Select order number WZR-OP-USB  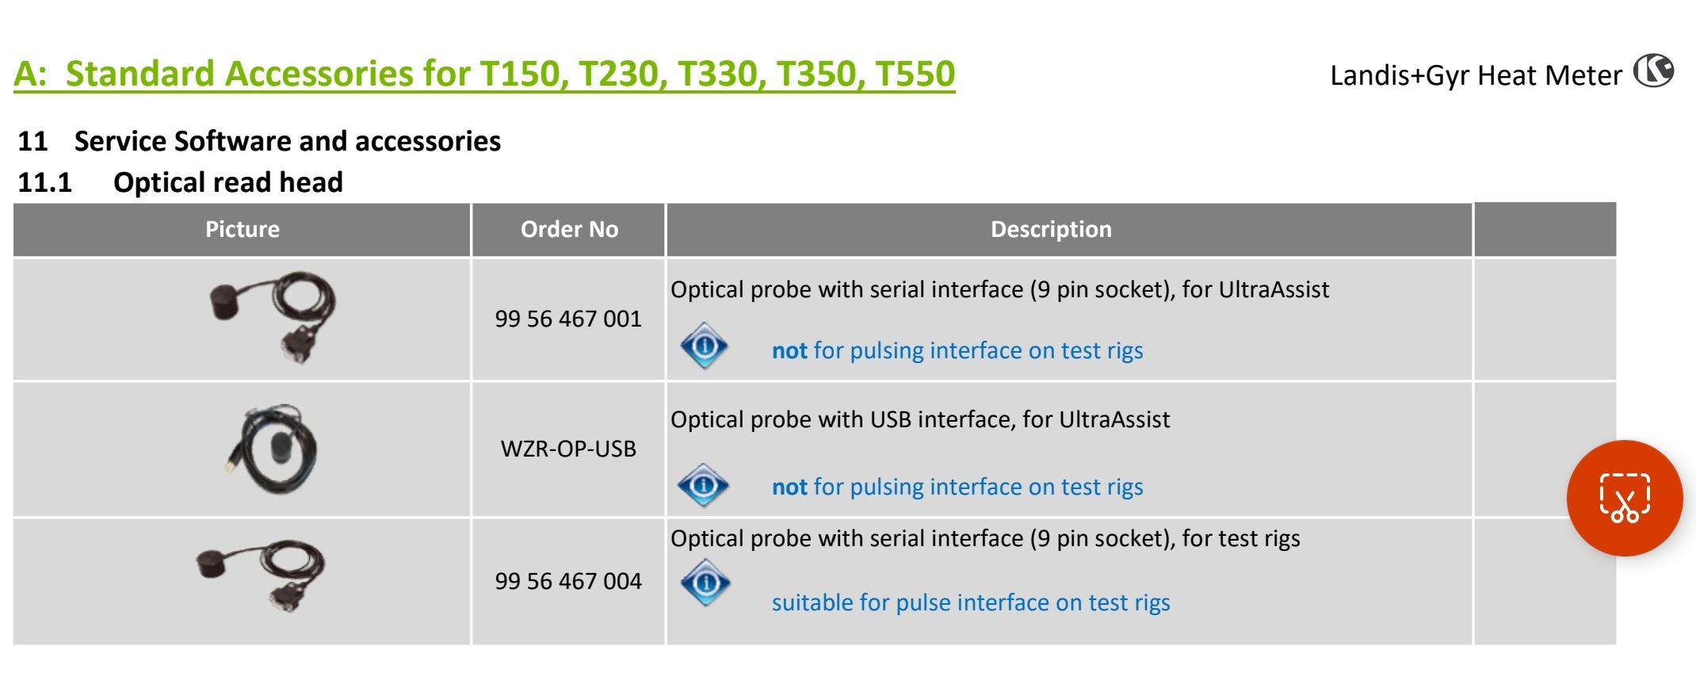tap(568, 449)
